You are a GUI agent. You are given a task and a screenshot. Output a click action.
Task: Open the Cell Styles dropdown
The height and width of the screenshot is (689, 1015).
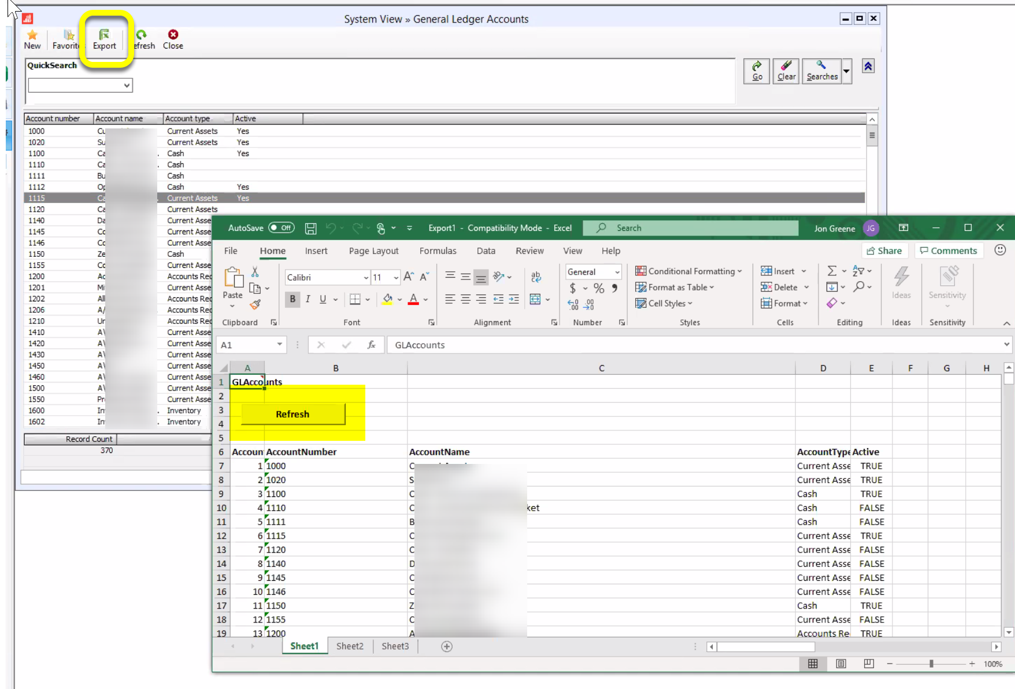point(664,303)
